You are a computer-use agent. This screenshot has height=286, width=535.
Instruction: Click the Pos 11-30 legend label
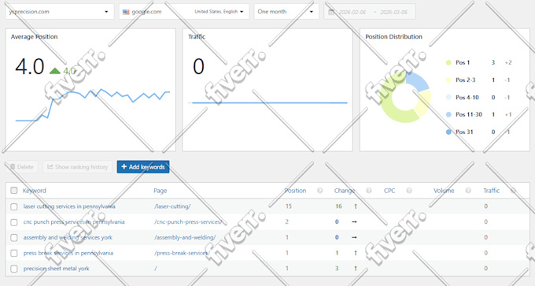(469, 114)
